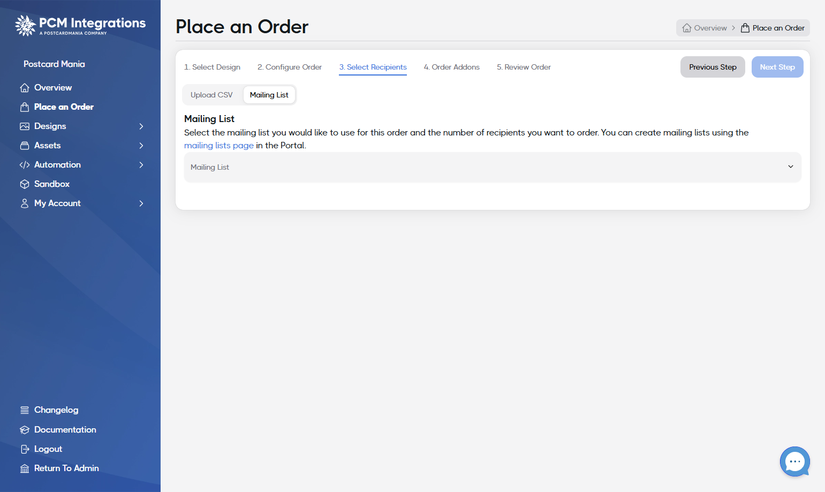Click the Automation code brackets icon
825x492 pixels.
point(25,165)
